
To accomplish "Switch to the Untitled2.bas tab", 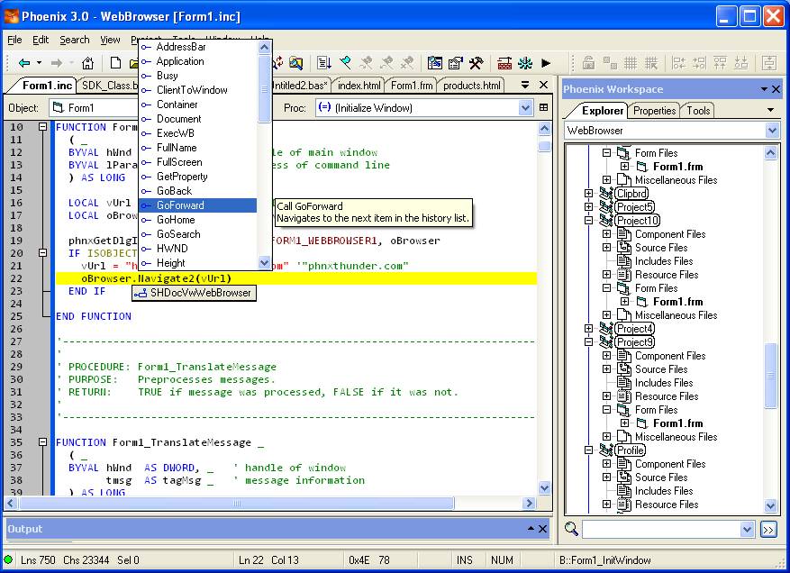I will (x=301, y=86).
